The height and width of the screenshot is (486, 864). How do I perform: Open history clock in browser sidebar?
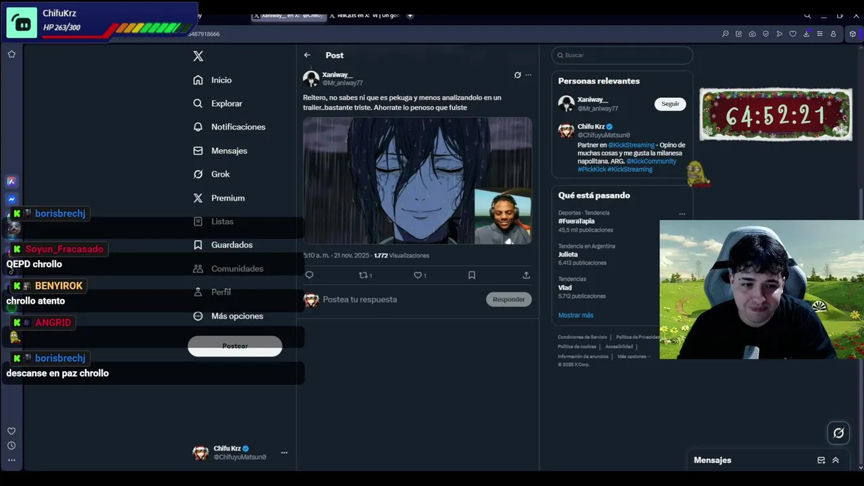tap(11, 446)
